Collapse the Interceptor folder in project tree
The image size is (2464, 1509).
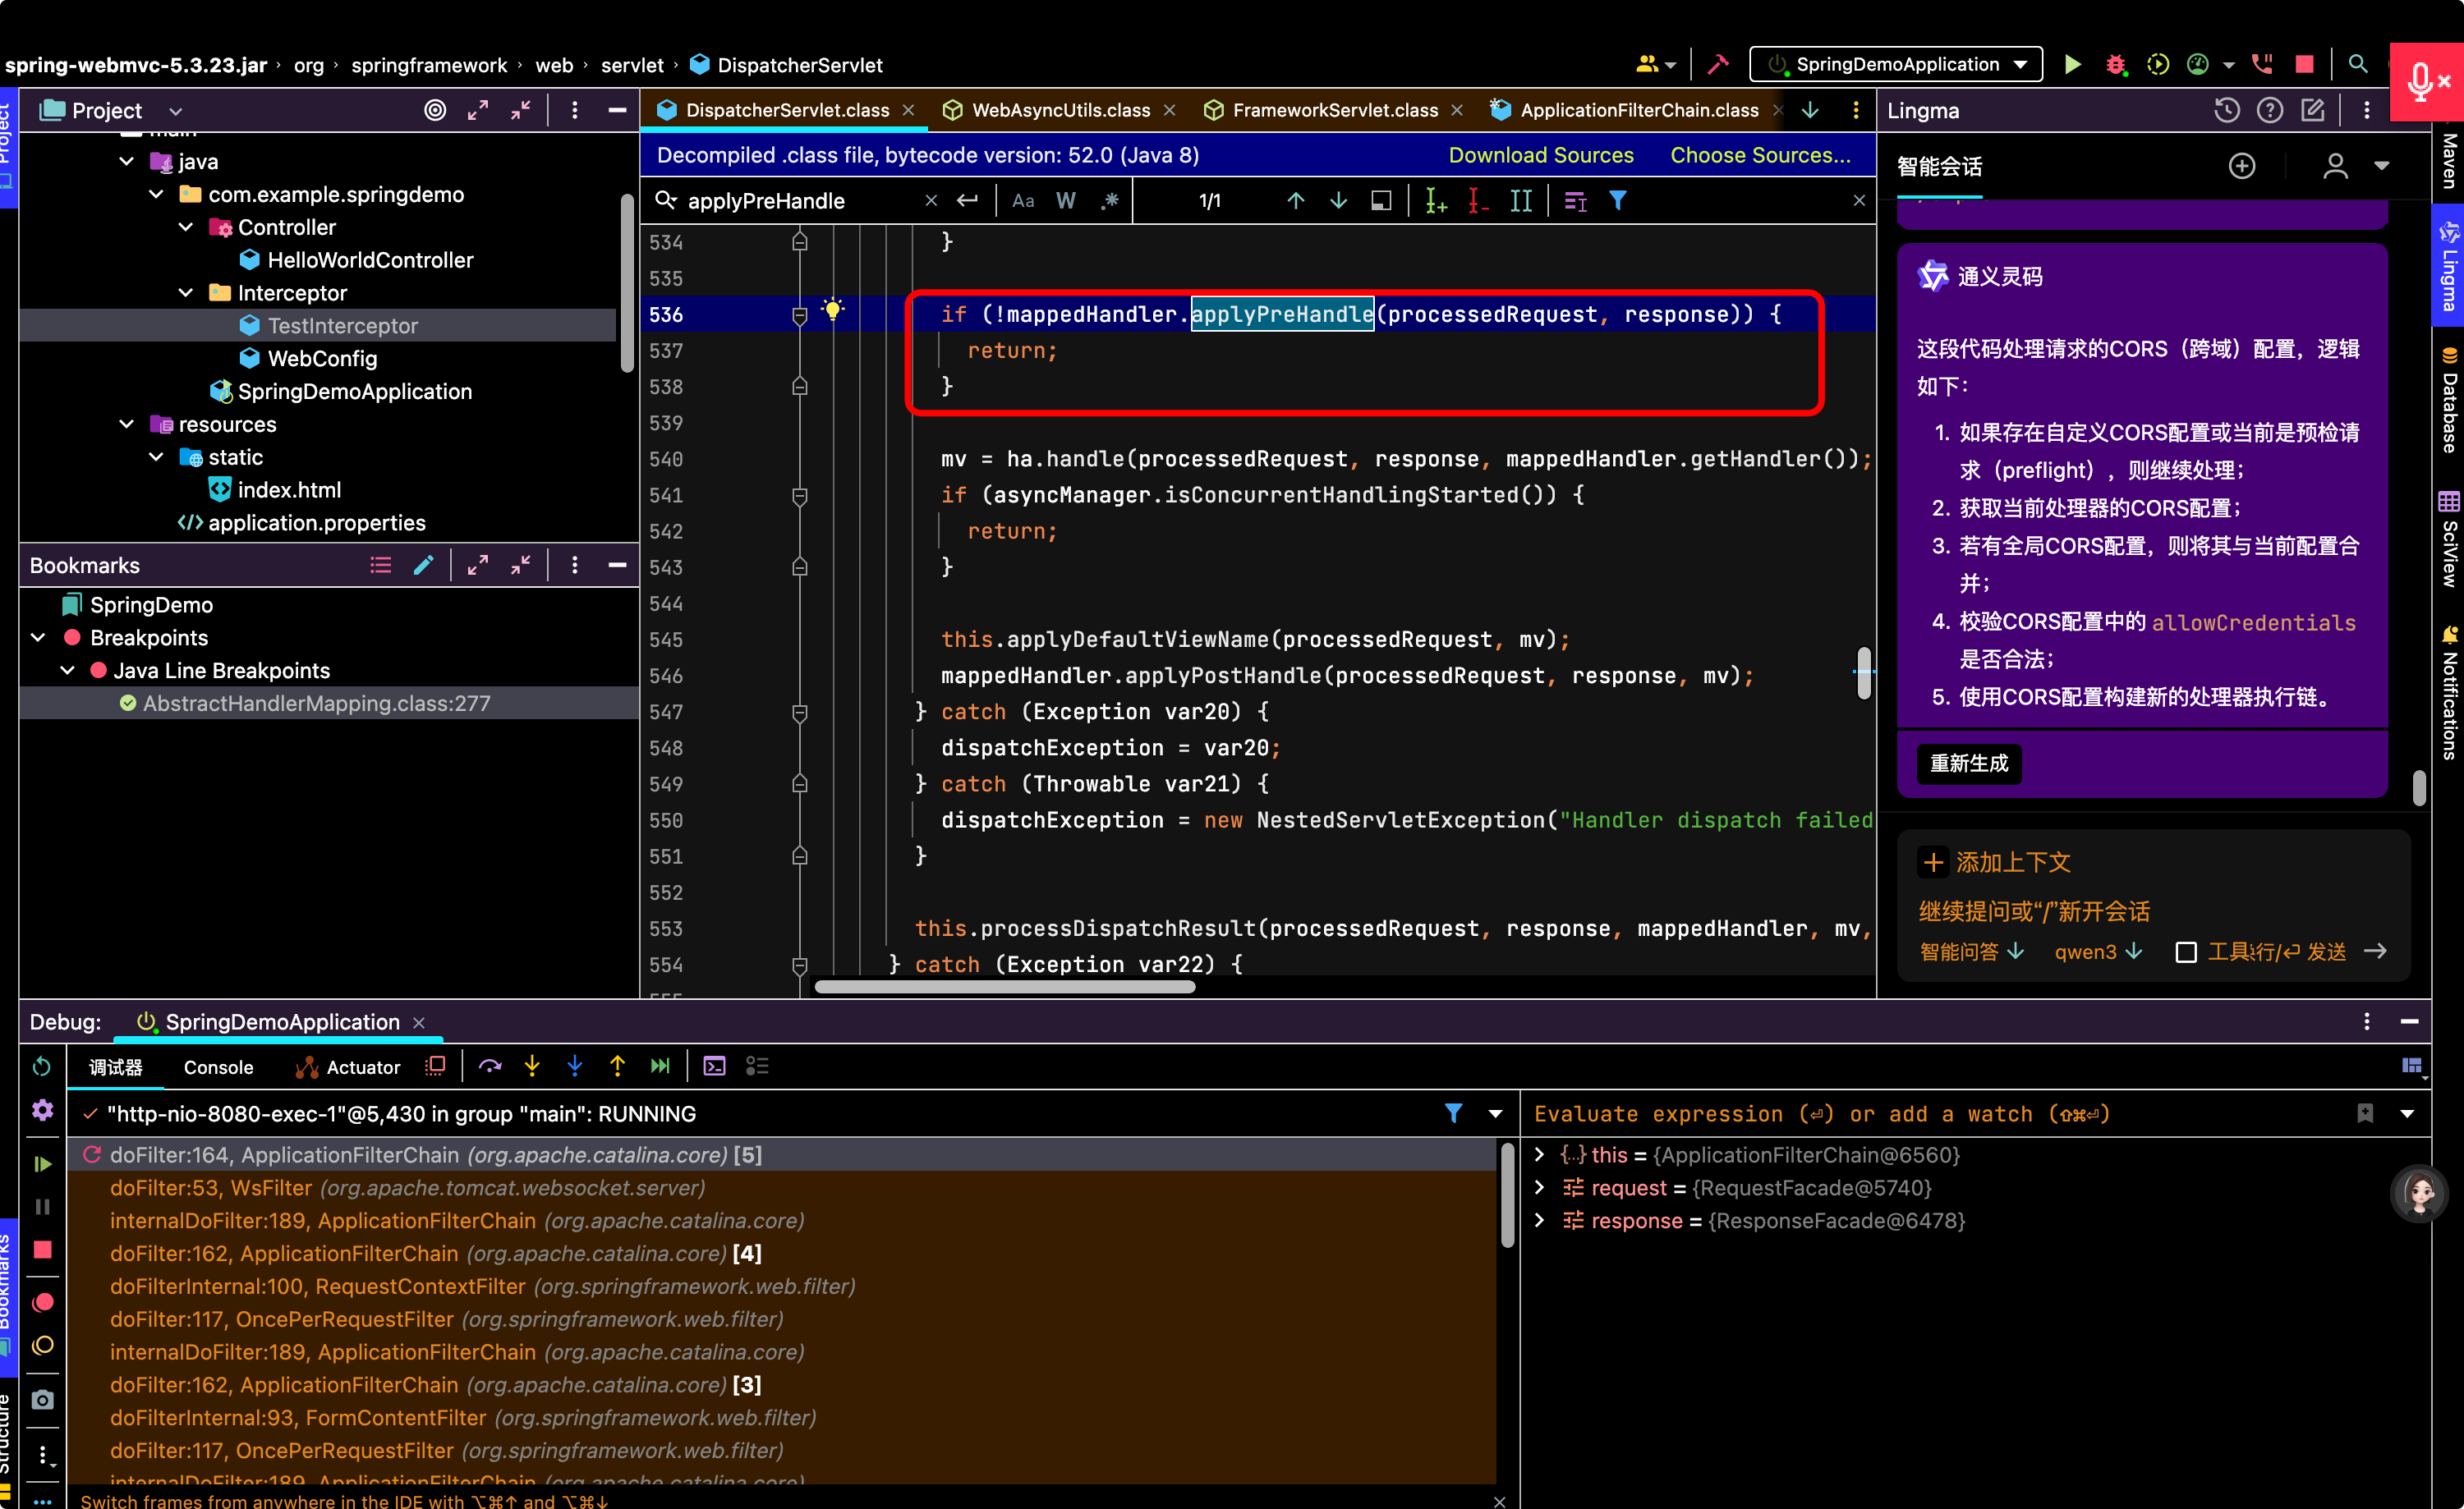(186, 293)
